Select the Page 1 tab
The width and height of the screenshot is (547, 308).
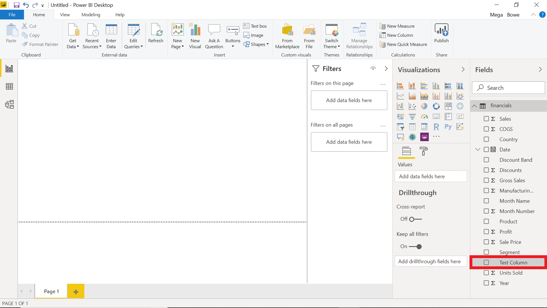click(51, 291)
